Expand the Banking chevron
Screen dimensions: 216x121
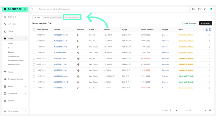coord(26,86)
